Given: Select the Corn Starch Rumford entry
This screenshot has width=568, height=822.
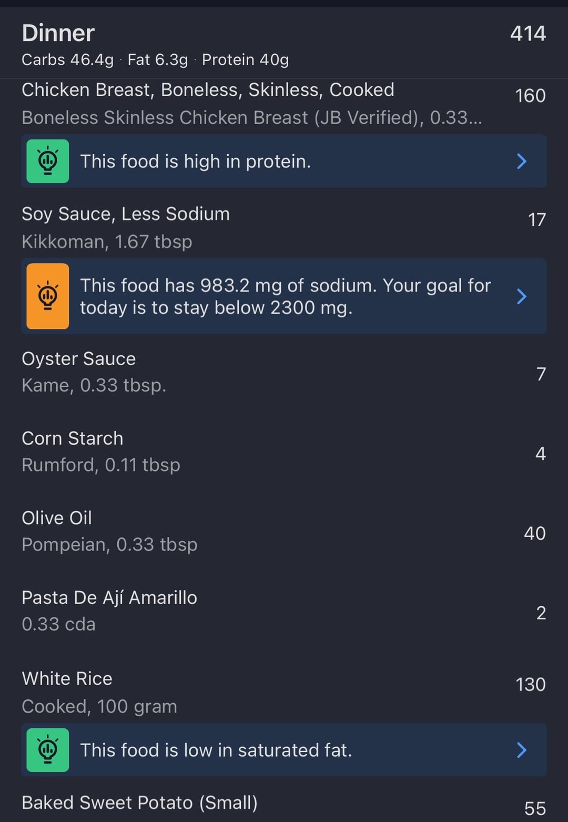Looking at the screenshot, I should tap(284, 452).
